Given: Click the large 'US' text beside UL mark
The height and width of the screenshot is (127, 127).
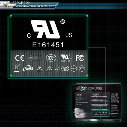Looking at the screenshot, I should tap(69, 35).
